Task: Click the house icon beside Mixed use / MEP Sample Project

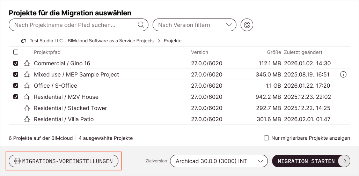Action: pos(27,74)
